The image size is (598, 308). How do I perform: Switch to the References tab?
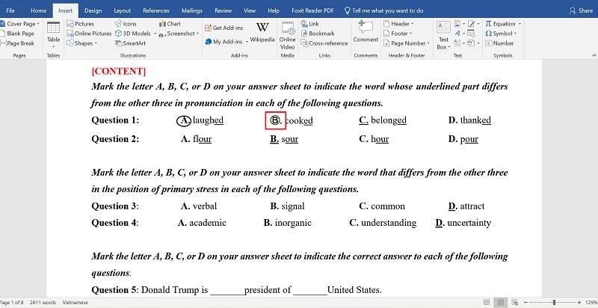click(156, 10)
